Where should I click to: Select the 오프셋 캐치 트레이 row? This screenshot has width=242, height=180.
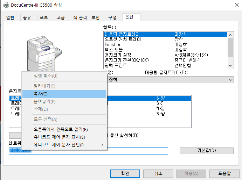click(x=166, y=39)
